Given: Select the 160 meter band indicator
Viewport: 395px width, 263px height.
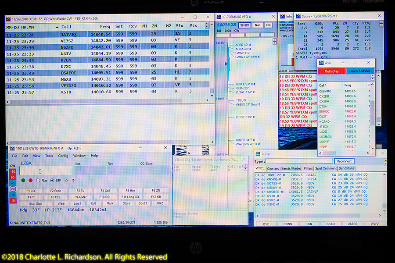Looking at the screenshot, I should pyautogui.click(x=13, y=171).
